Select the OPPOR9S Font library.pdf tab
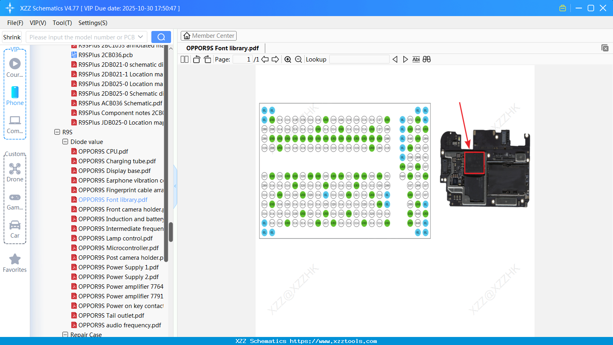 coord(223,48)
